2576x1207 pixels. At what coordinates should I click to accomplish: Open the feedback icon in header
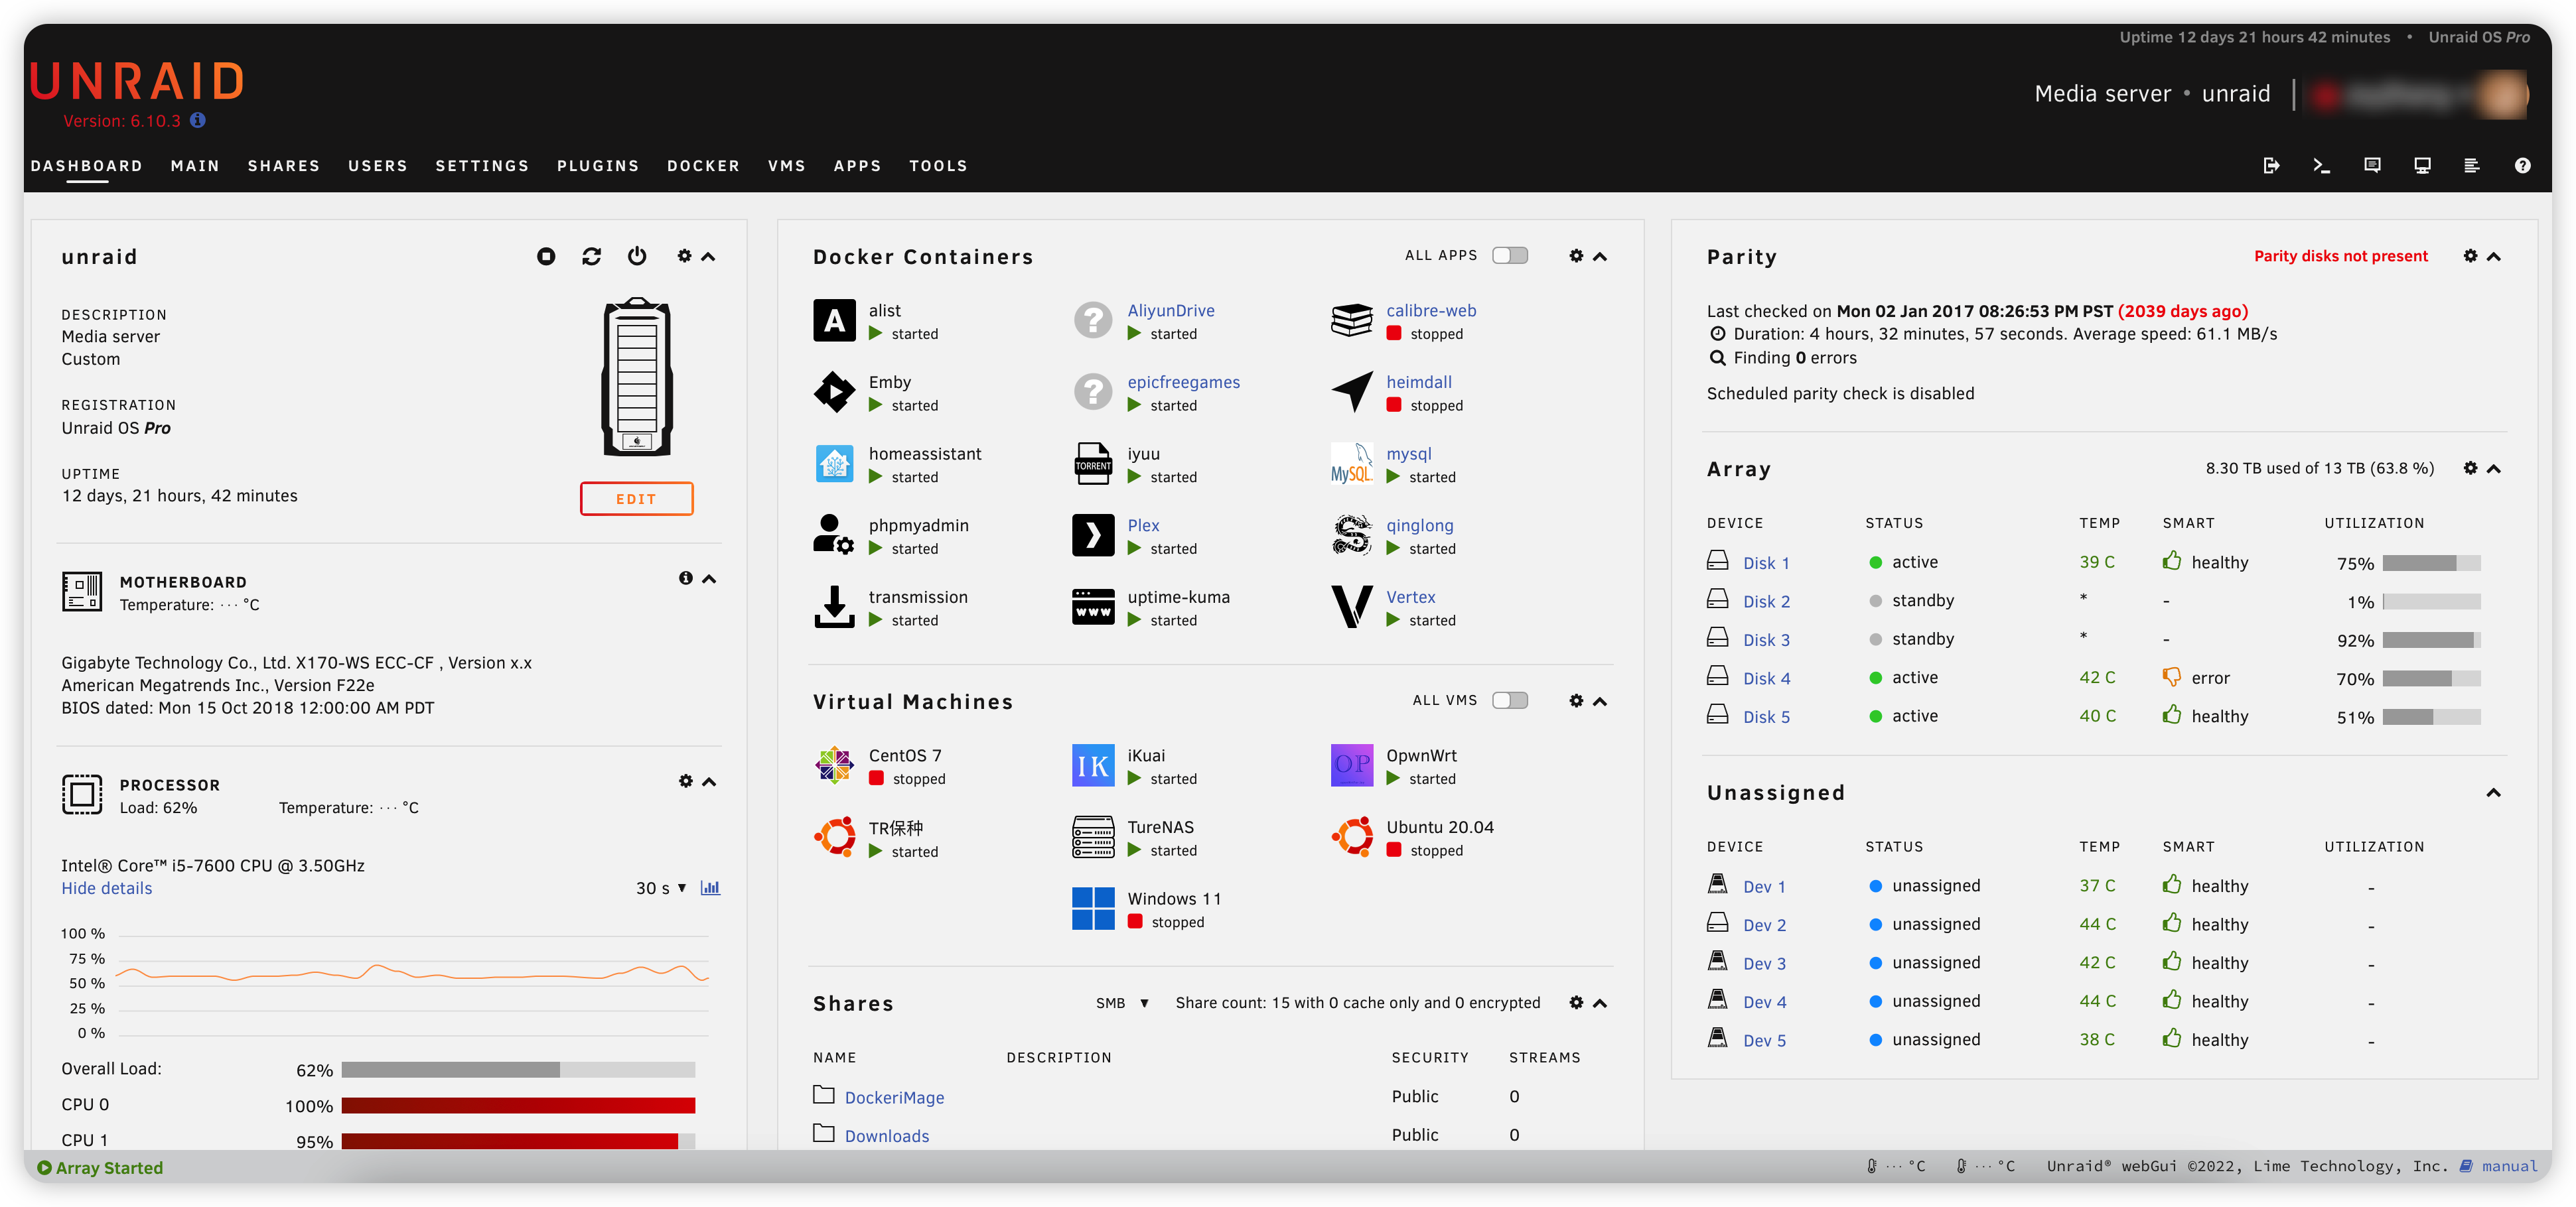point(2372,166)
